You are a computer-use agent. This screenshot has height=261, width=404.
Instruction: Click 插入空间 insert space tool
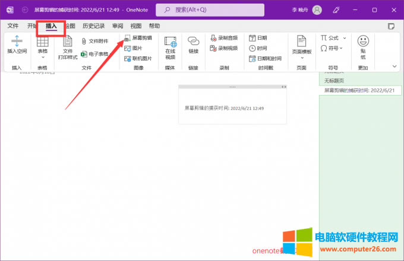[17, 45]
